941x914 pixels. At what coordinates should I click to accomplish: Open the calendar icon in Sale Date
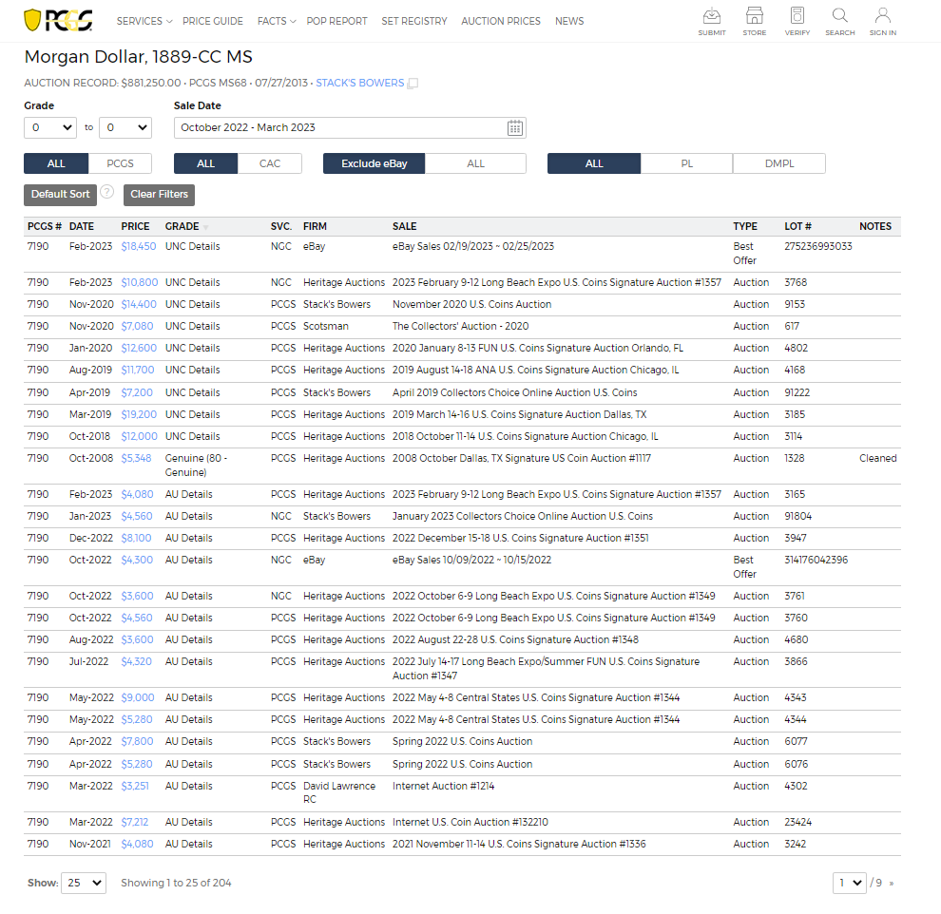coord(515,127)
